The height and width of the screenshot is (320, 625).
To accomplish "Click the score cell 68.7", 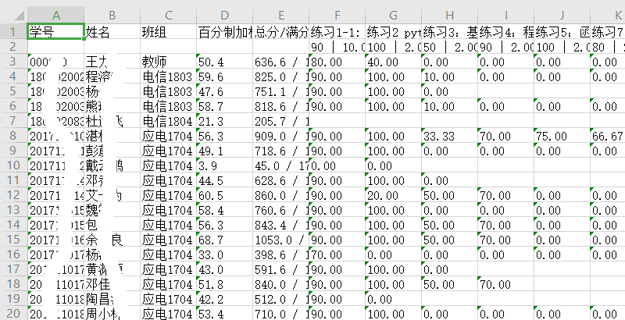I will pyautogui.click(x=224, y=240).
